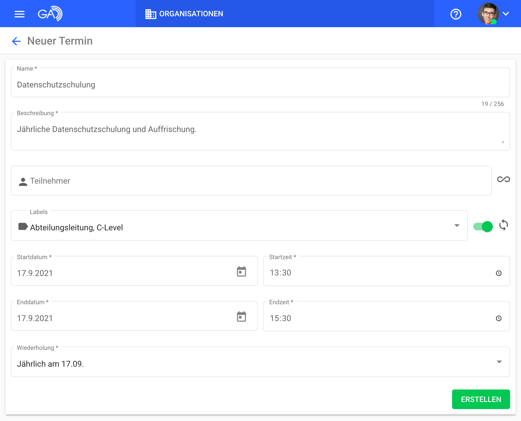Click the user avatar picture
Viewport: 521px width, 421px height.
click(x=488, y=14)
